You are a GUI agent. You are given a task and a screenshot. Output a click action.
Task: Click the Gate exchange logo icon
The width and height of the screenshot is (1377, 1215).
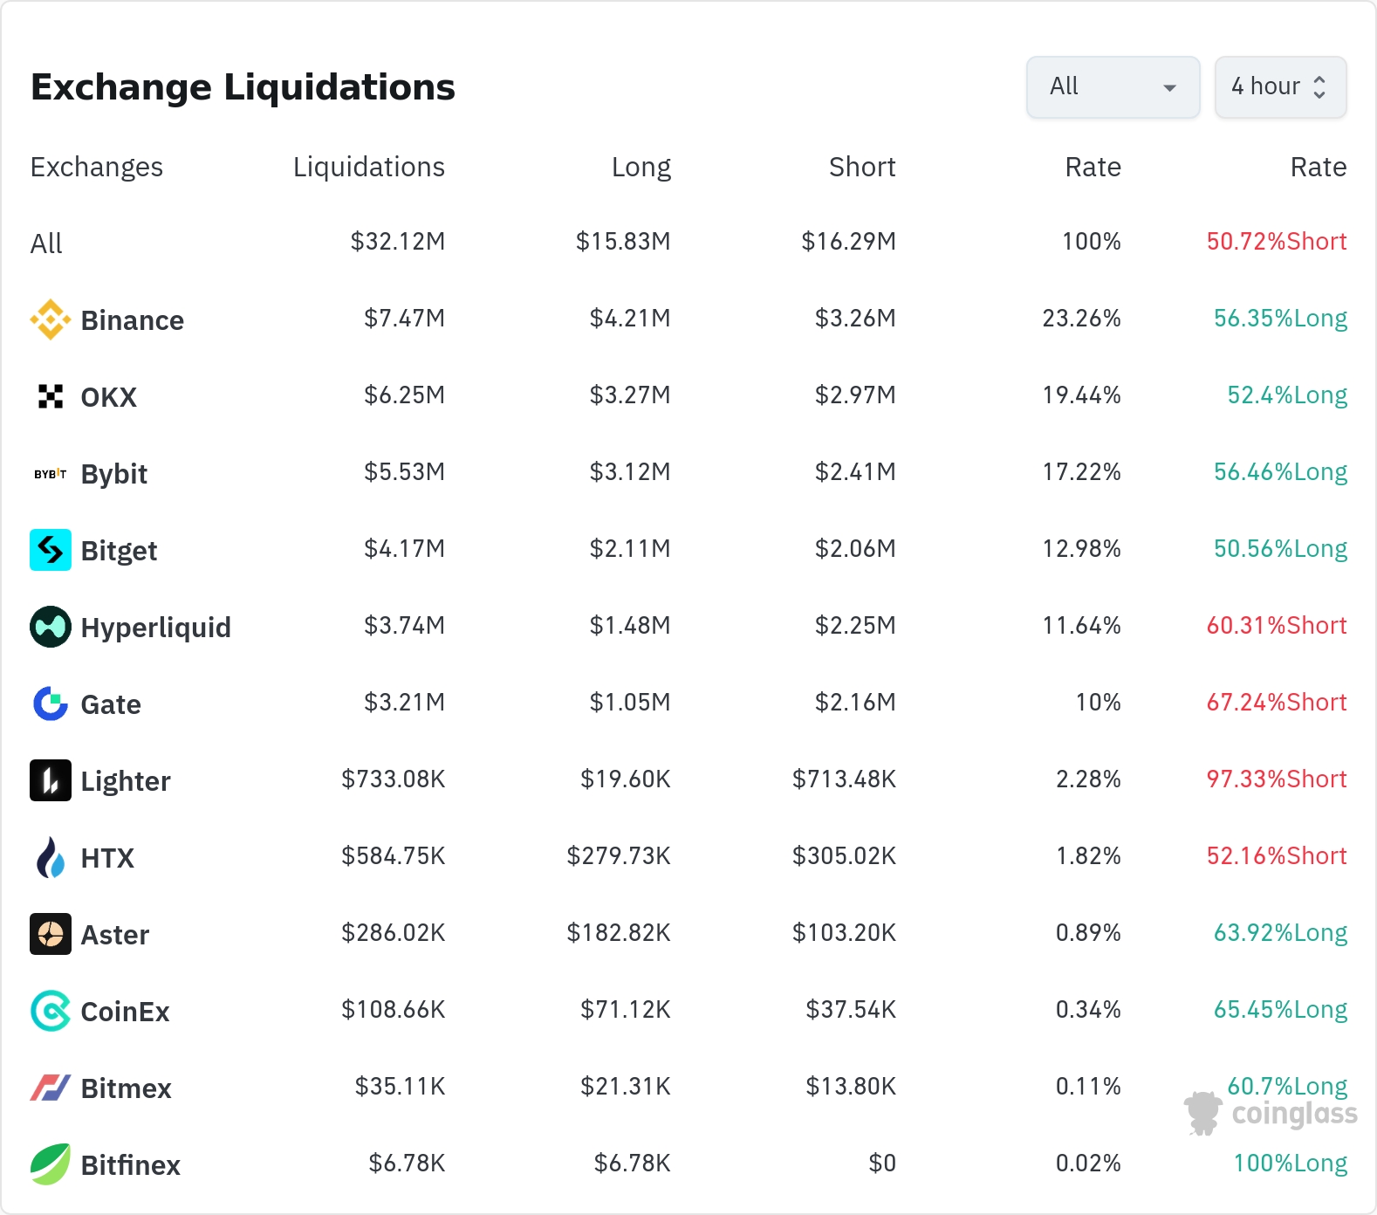point(51,704)
